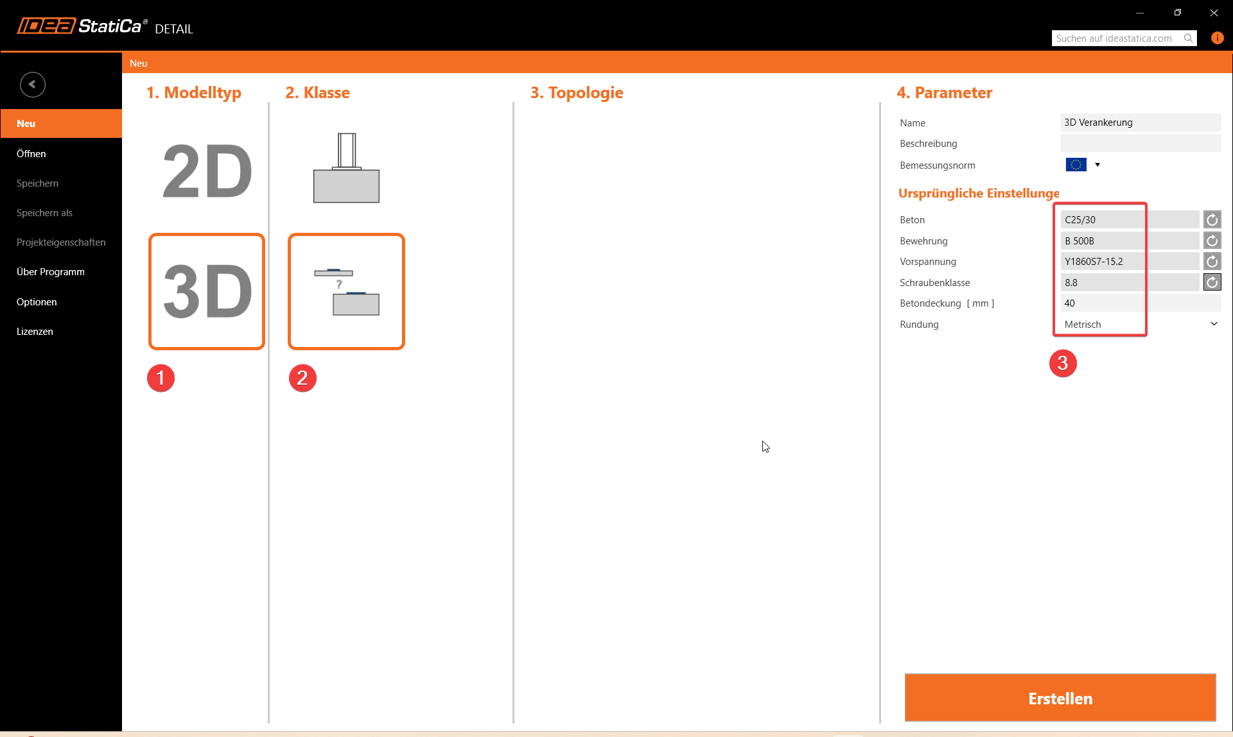Reset the Beton value with refresh icon
Image resolution: width=1233 pixels, height=737 pixels.
tap(1212, 220)
